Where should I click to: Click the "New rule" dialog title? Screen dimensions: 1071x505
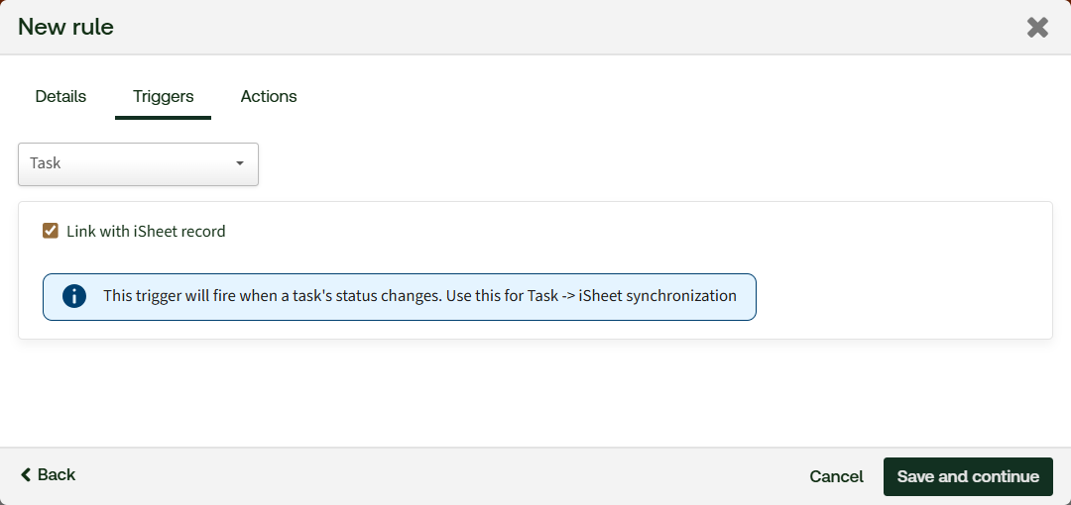coord(65,27)
